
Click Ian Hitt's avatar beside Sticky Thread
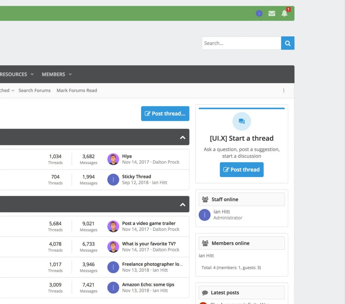pyautogui.click(x=113, y=180)
